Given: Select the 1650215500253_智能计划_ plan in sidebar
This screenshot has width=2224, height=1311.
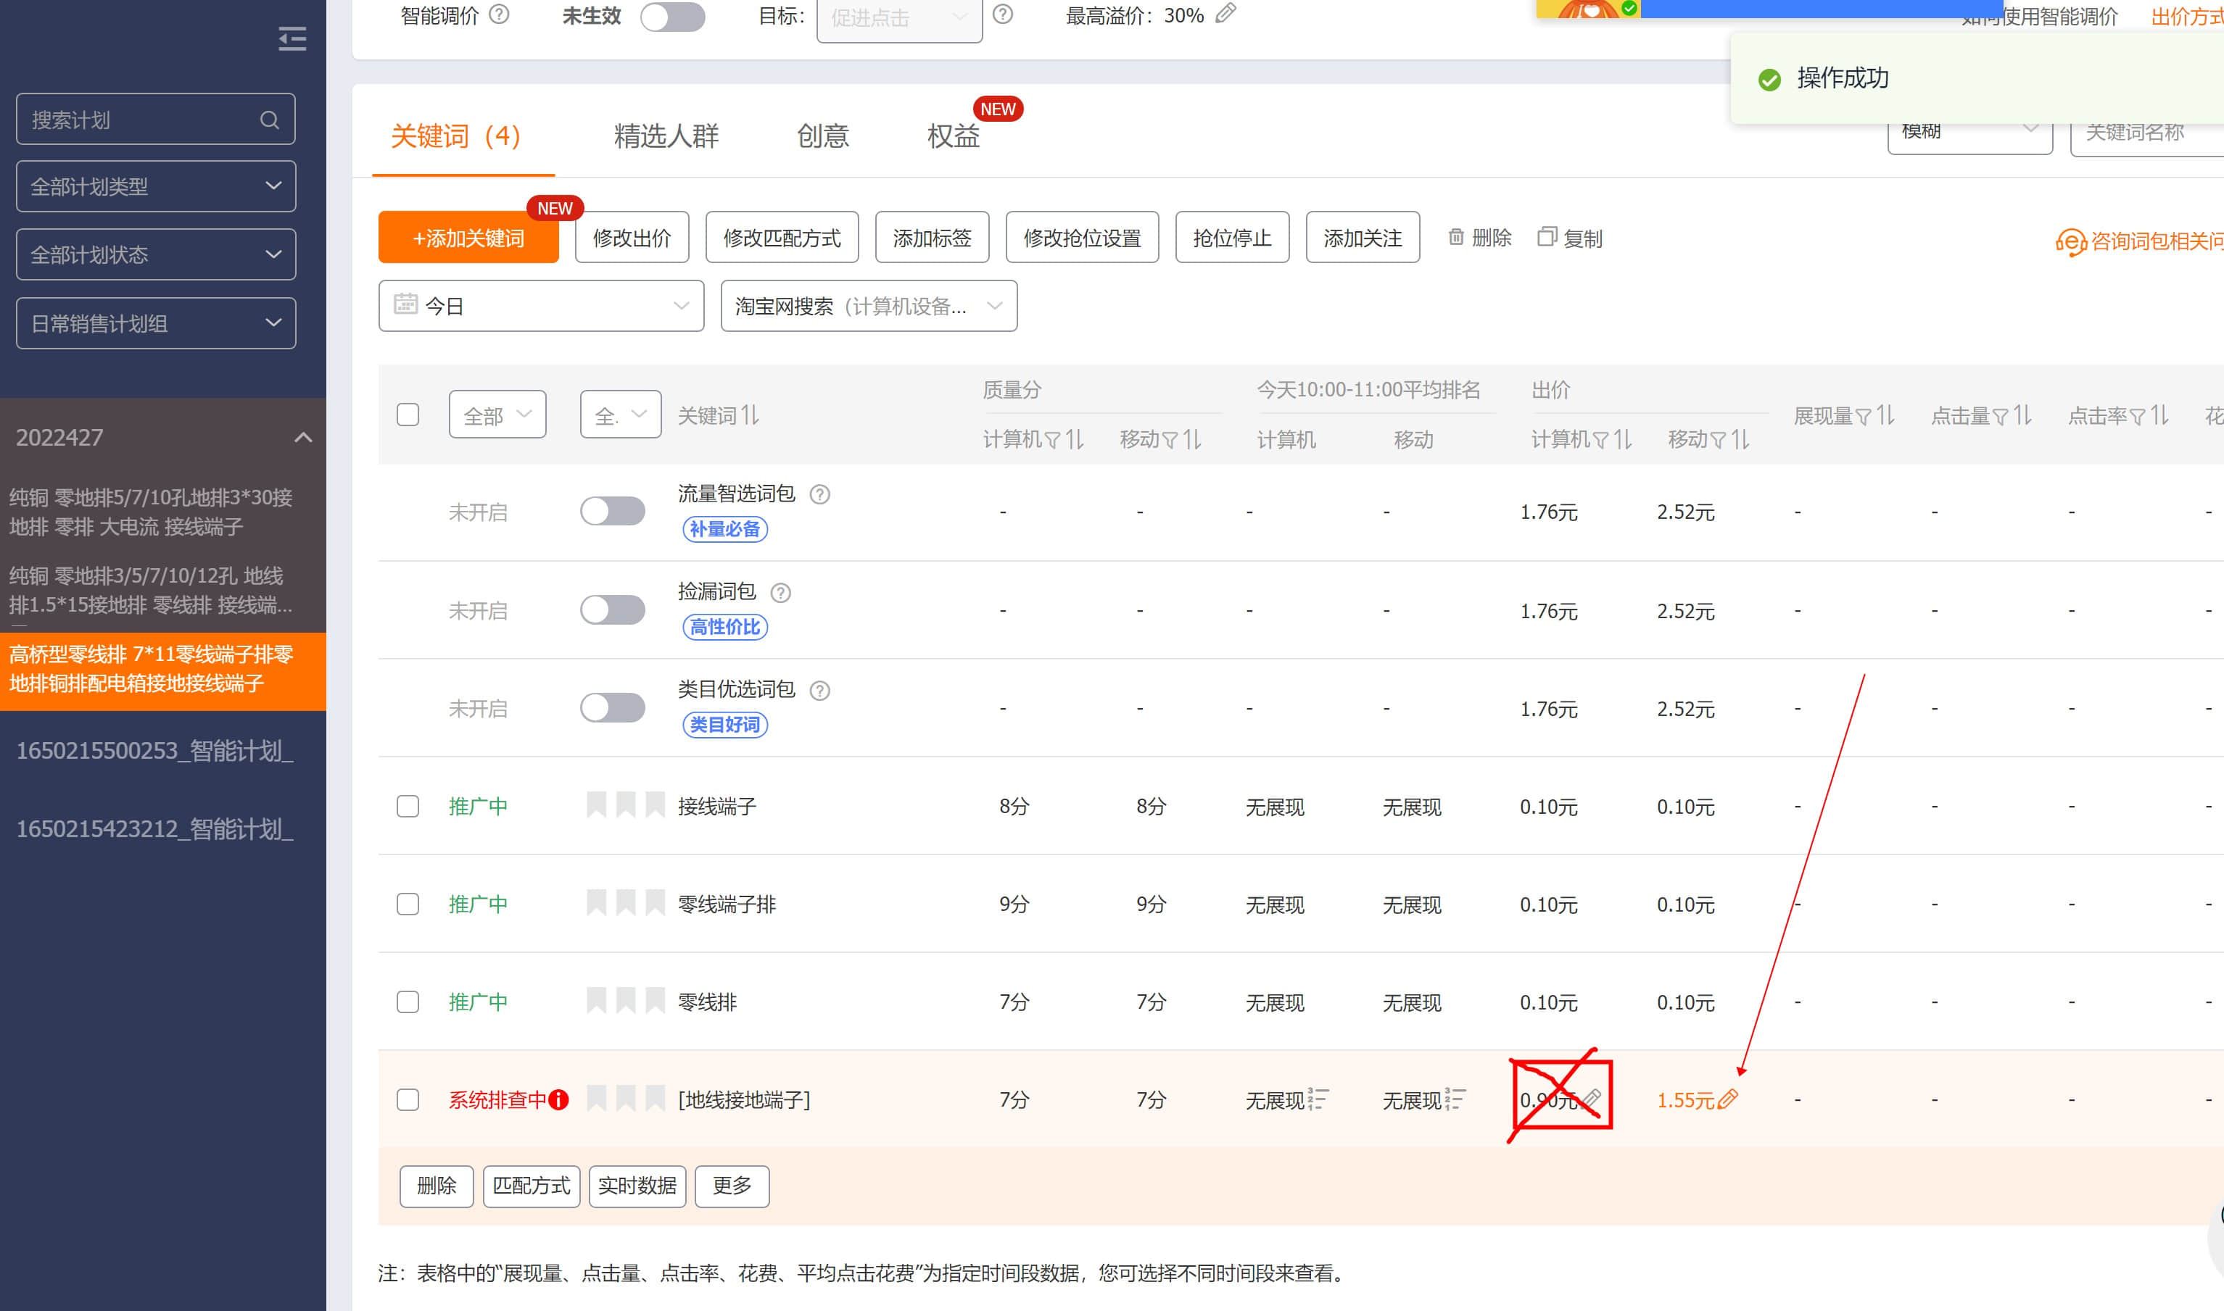Looking at the screenshot, I should coord(154,750).
